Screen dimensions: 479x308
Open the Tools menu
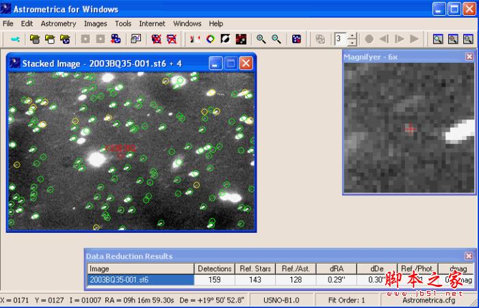tap(123, 23)
